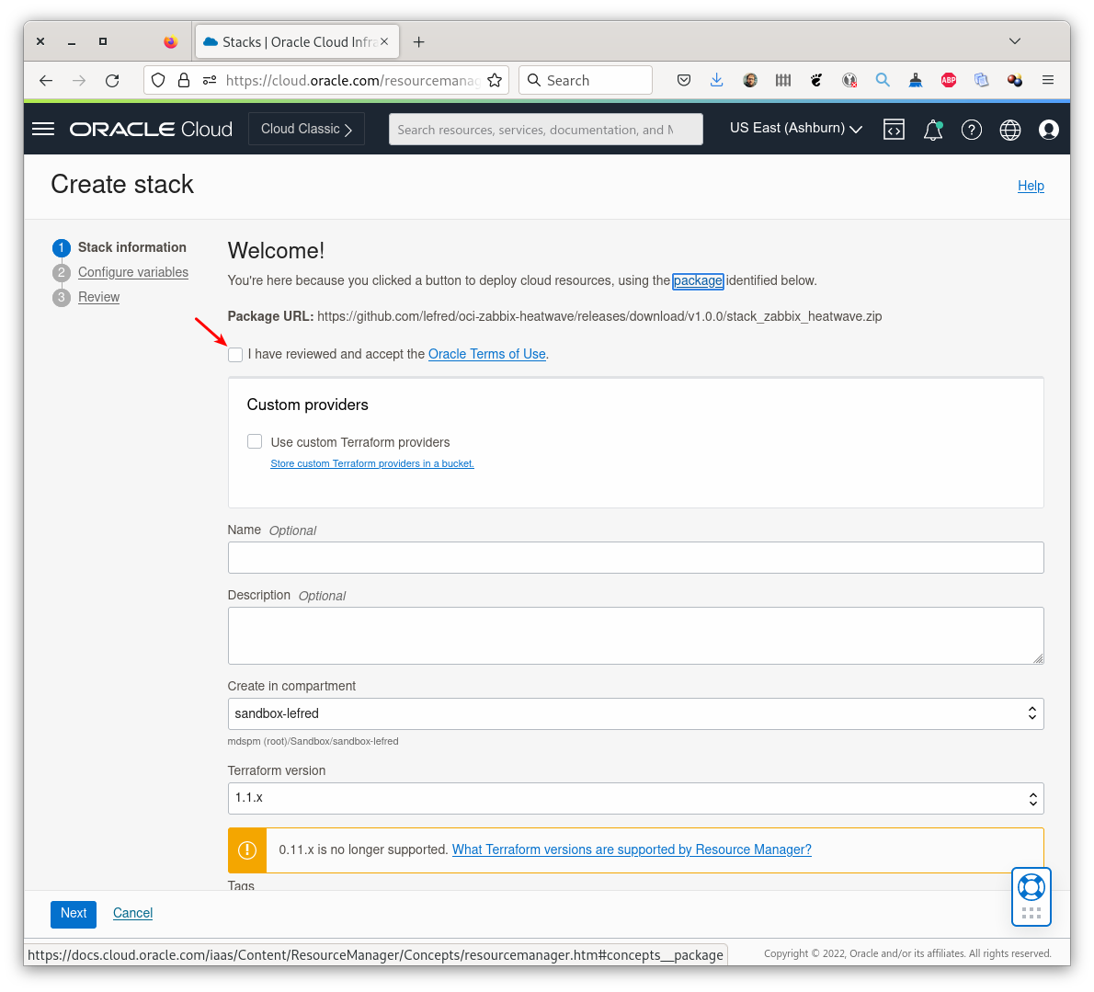The image size is (1094, 992).
Task: Click into the stack Name field
Action: click(x=635, y=557)
